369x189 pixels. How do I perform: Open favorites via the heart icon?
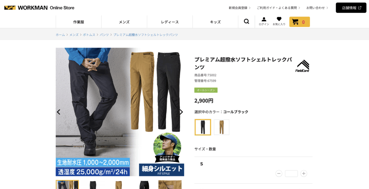(x=279, y=22)
